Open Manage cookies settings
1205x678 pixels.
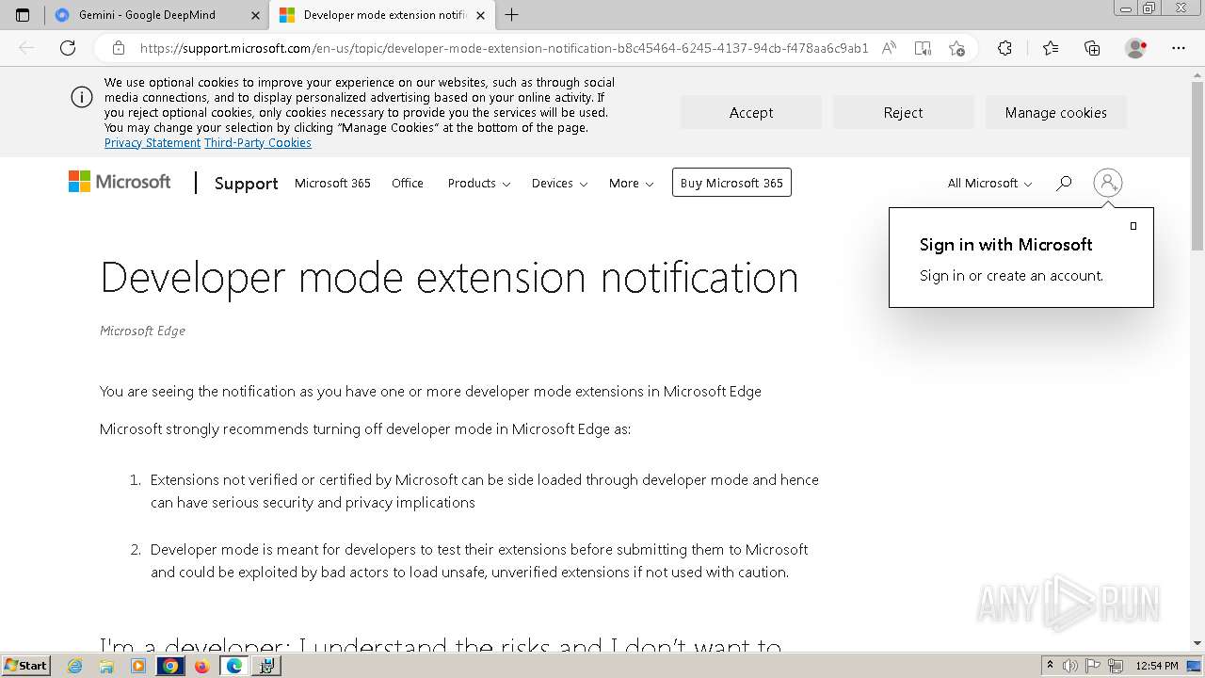point(1055,112)
